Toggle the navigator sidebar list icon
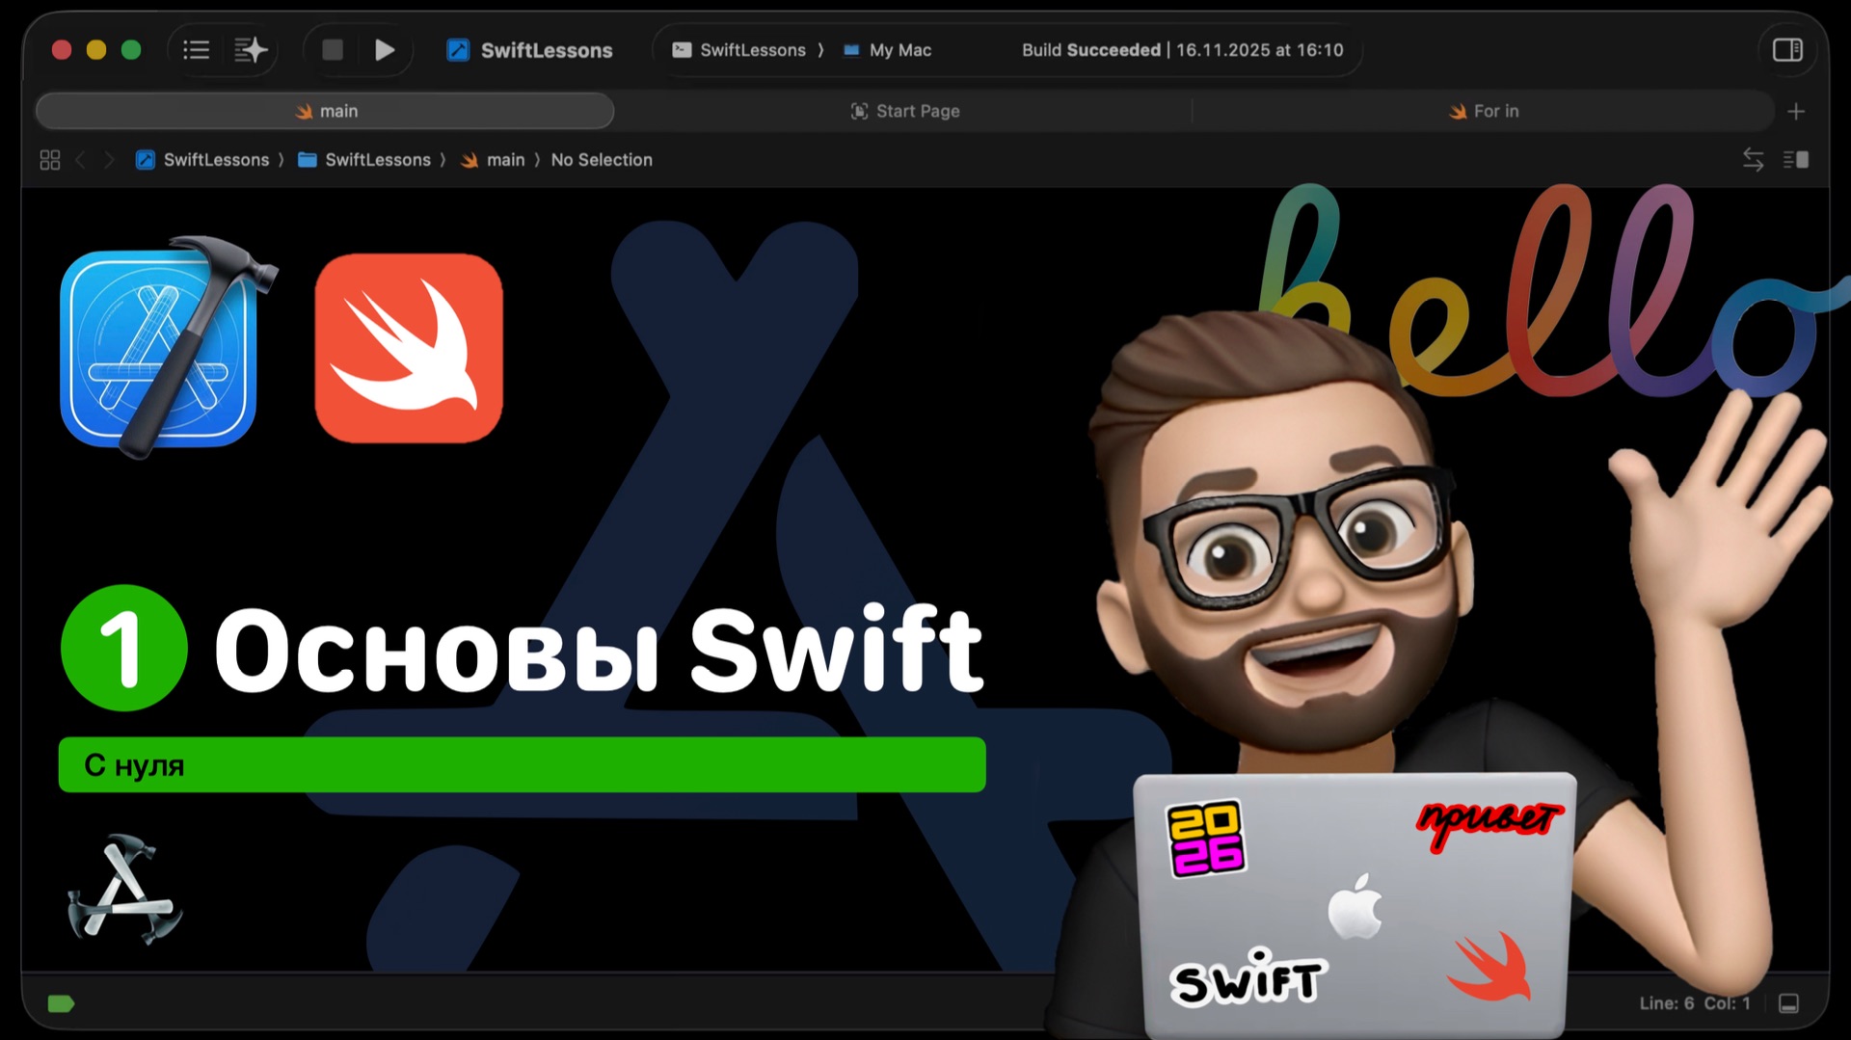The image size is (1851, 1040). click(x=197, y=50)
